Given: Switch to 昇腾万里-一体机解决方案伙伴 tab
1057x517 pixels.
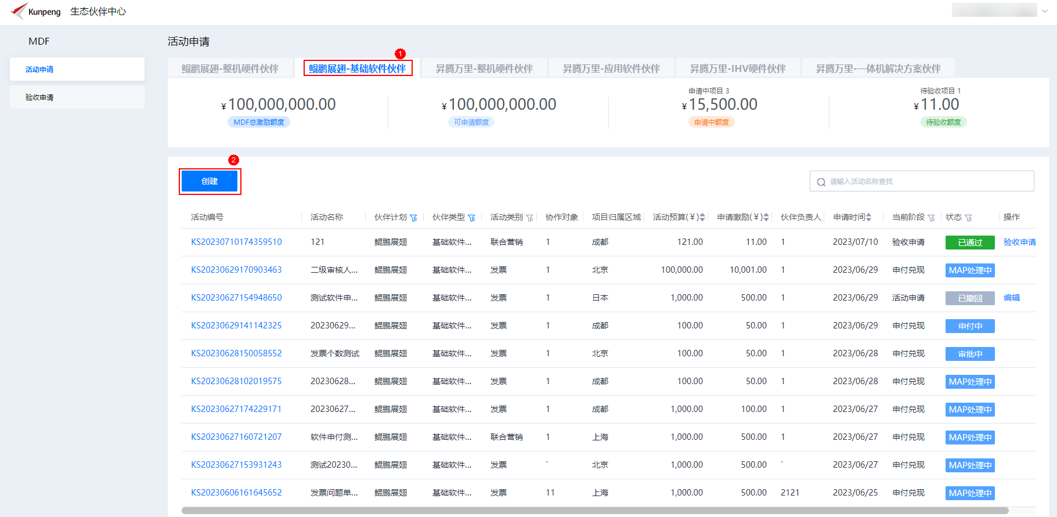Looking at the screenshot, I should point(878,68).
